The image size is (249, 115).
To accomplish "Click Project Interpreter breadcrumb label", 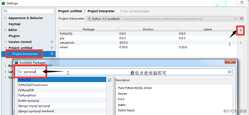I will (101, 11).
